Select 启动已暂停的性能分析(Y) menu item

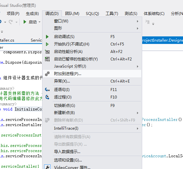[x=92, y=59]
